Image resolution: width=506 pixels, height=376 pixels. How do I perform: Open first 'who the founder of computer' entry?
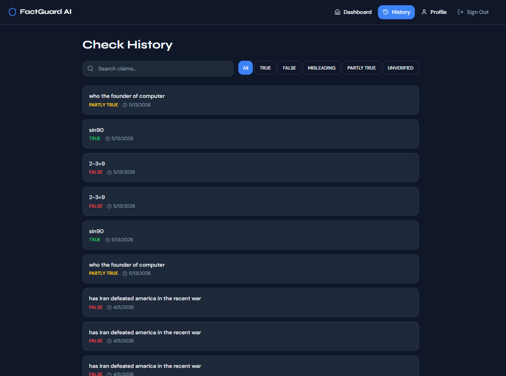pyautogui.click(x=251, y=100)
